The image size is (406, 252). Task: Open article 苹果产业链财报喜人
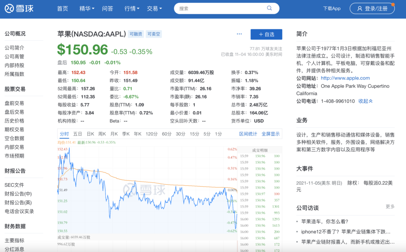click(x=348, y=242)
